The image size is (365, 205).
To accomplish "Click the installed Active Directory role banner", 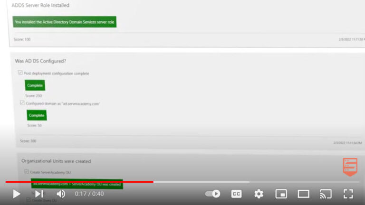I will [x=64, y=22].
